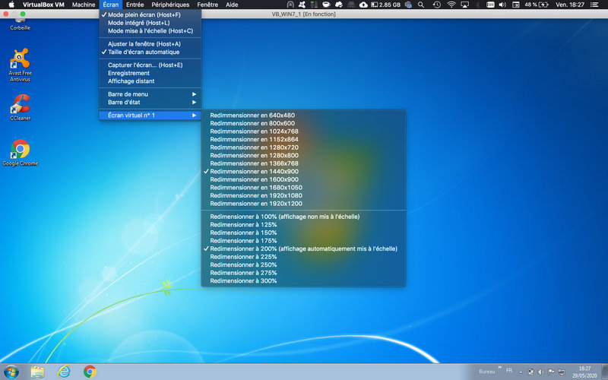Viewport: 608px width, 380px height.
Task: Open the Time Machine menu bar icon
Action: tap(436, 5)
